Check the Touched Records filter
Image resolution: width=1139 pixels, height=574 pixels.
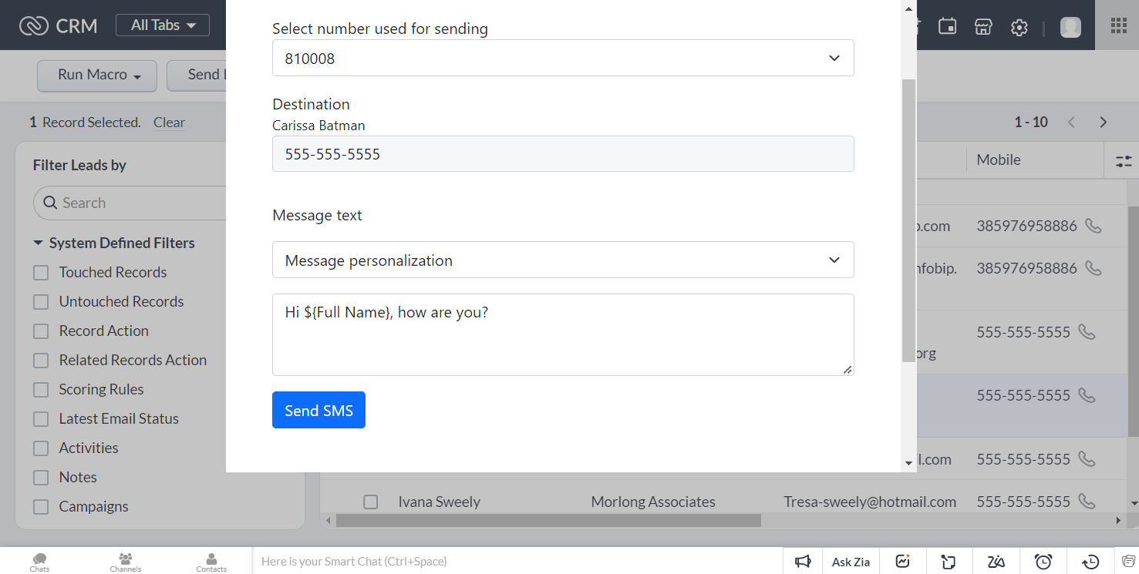(x=41, y=272)
